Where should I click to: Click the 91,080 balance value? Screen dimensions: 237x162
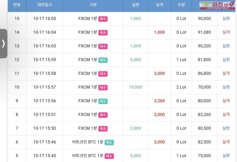tap(204, 32)
